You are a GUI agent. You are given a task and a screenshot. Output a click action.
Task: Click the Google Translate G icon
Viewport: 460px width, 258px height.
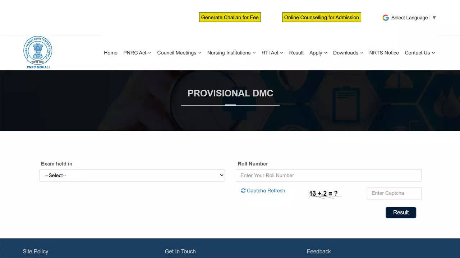(x=386, y=17)
